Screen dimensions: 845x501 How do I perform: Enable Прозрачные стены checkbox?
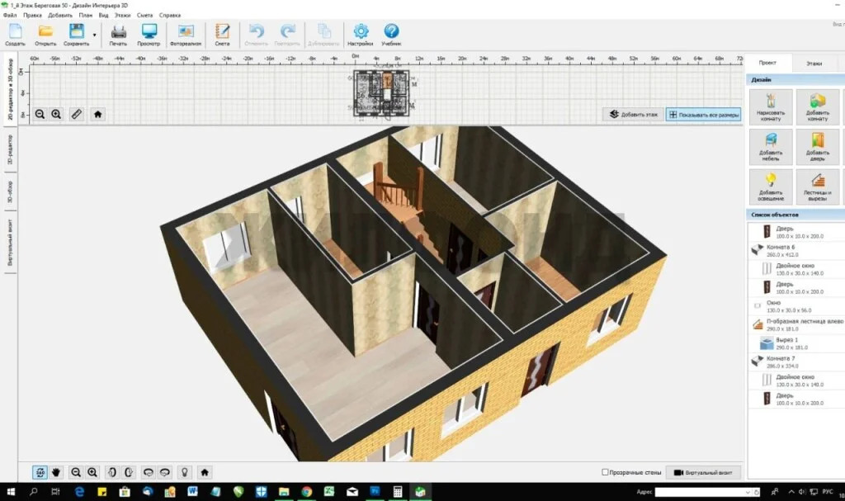pos(607,472)
